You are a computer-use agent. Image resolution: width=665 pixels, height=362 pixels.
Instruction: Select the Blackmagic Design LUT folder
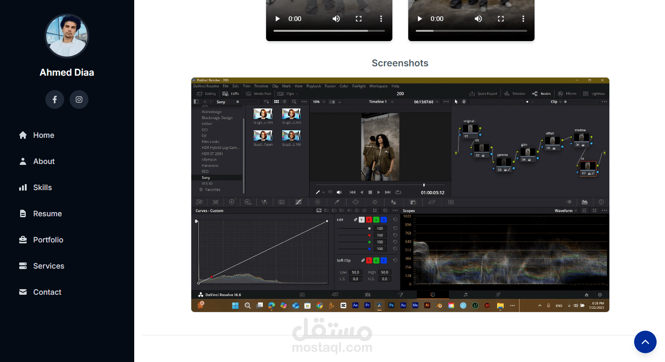tap(217, 118)
